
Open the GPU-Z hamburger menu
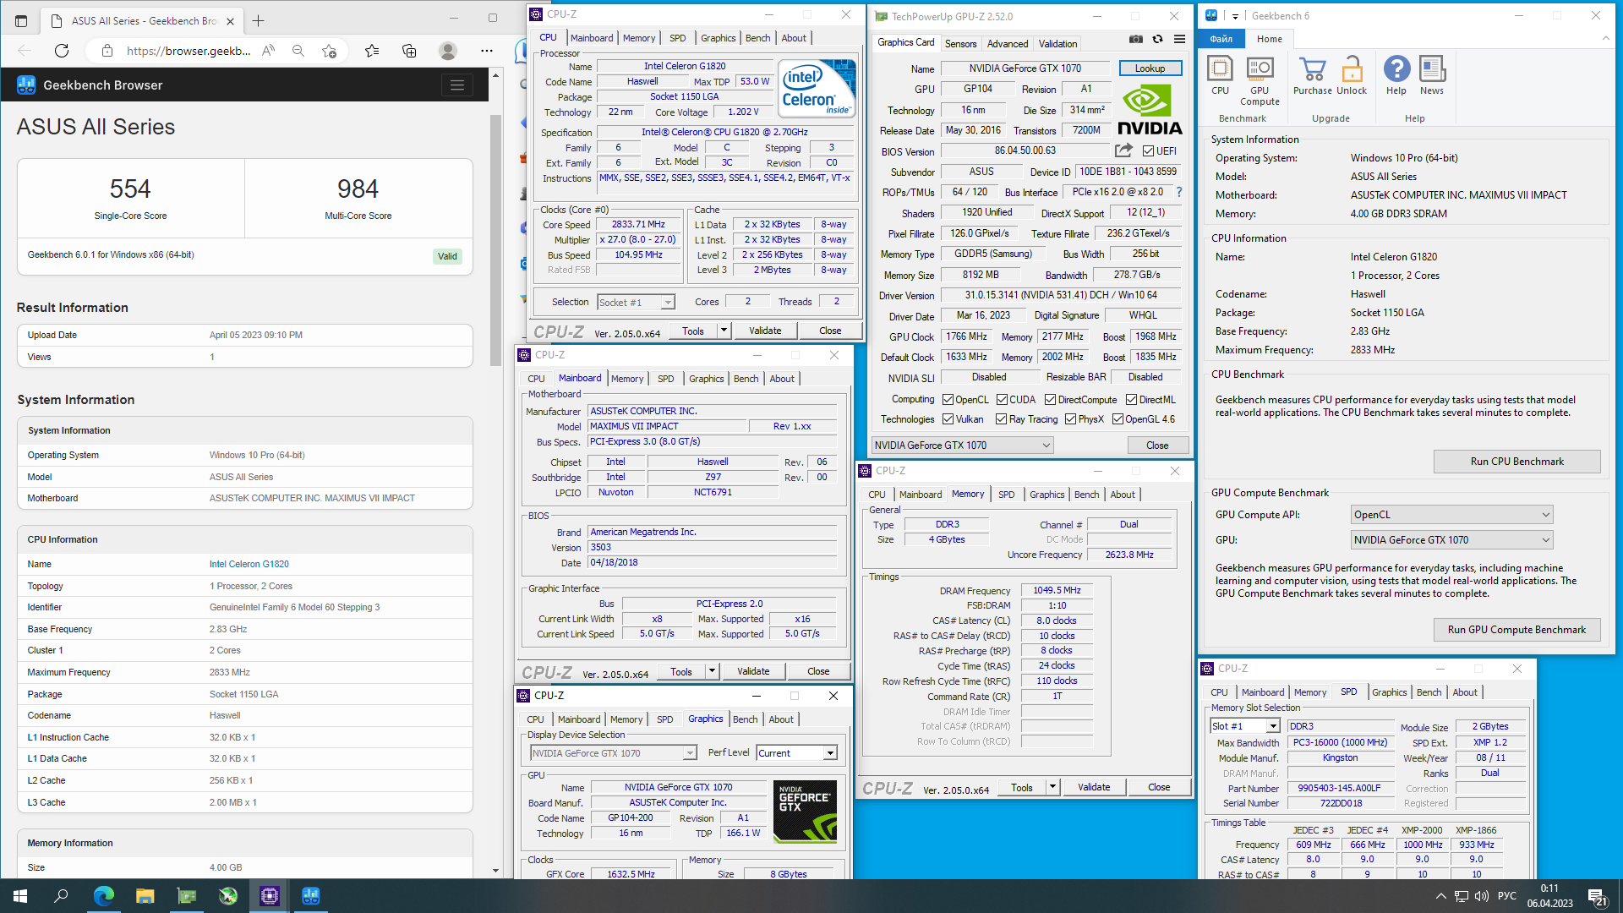[x=1179, y=39]
